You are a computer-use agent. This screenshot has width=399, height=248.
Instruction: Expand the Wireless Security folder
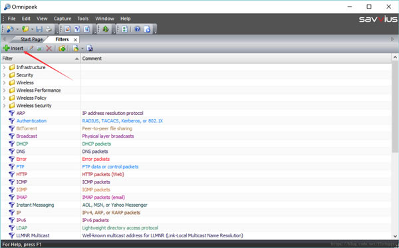point(5,106)
